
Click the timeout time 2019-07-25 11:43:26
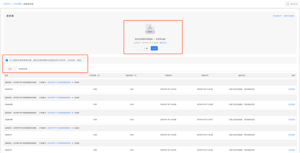[205, 105]
